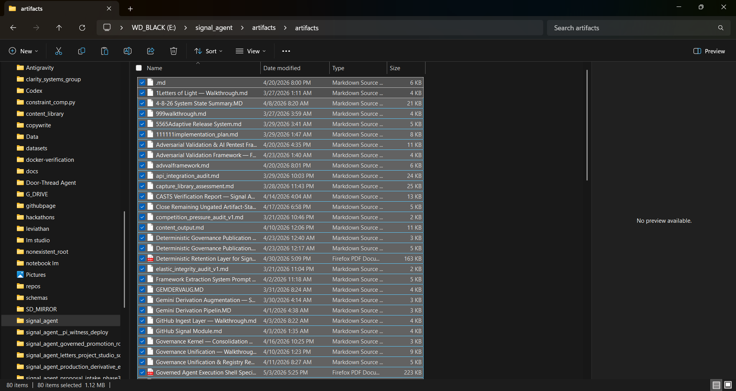The image size is (736, 391).
Task: Uncheck elastic_integrity_audit_v1.md checkbox
Action: tap(142, 269)
